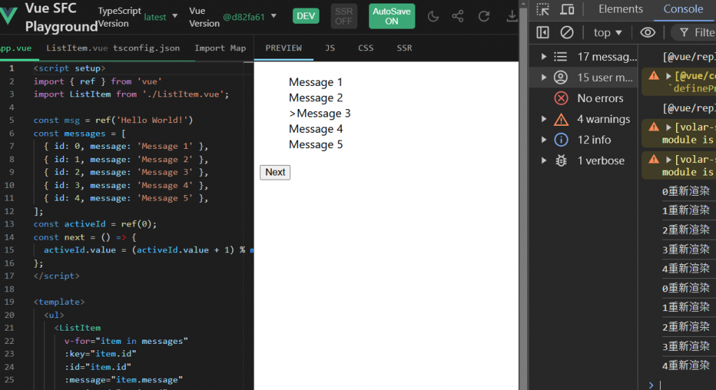The width and height of the screenshot is (716, 390).
Task: Click Message 4 in preview list
Action: click(315, 129)
